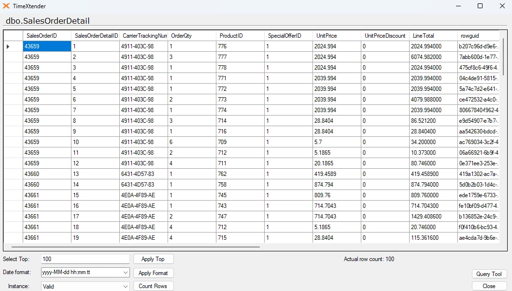
Task: Select ProductID cell 771
Action: click(241, 78)
